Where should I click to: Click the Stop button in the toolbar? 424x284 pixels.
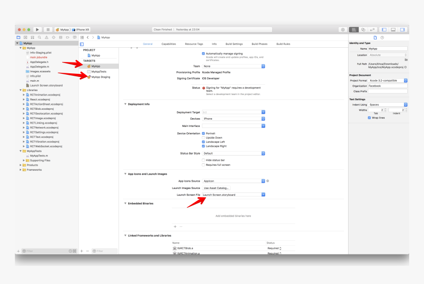[x=48, y=30]
